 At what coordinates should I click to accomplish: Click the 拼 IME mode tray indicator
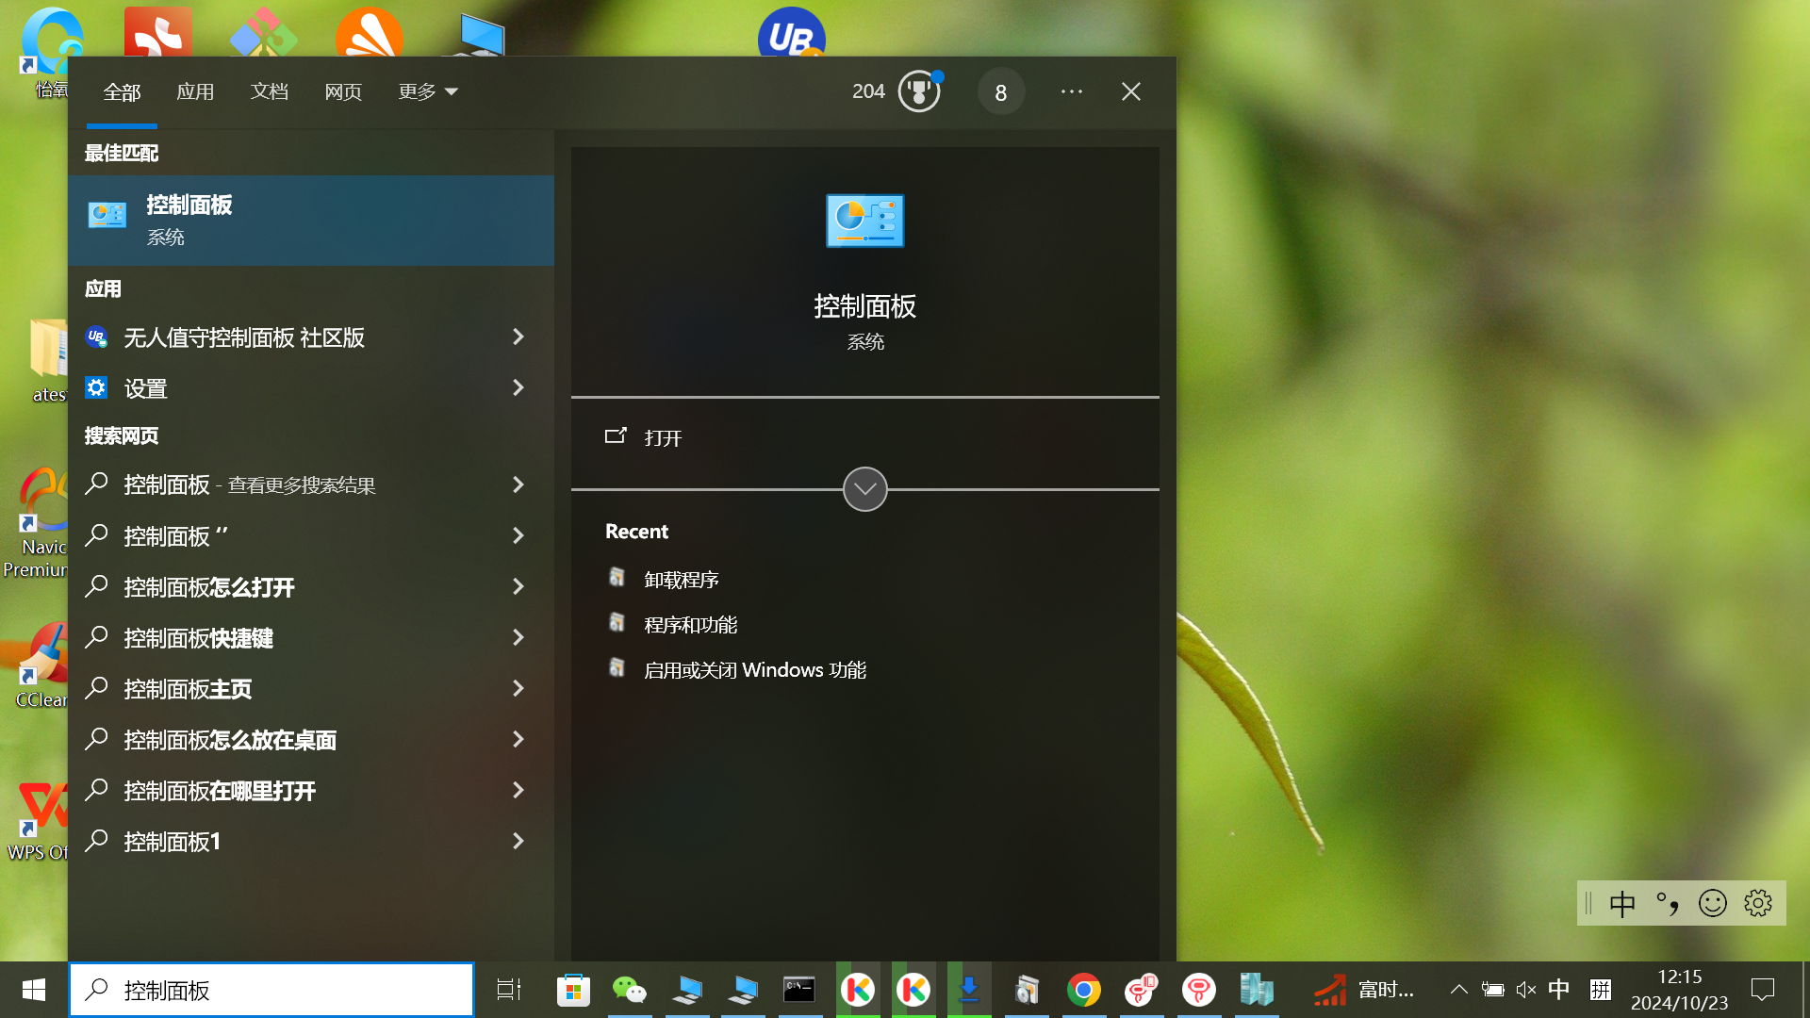click(x=1601, y=990)
